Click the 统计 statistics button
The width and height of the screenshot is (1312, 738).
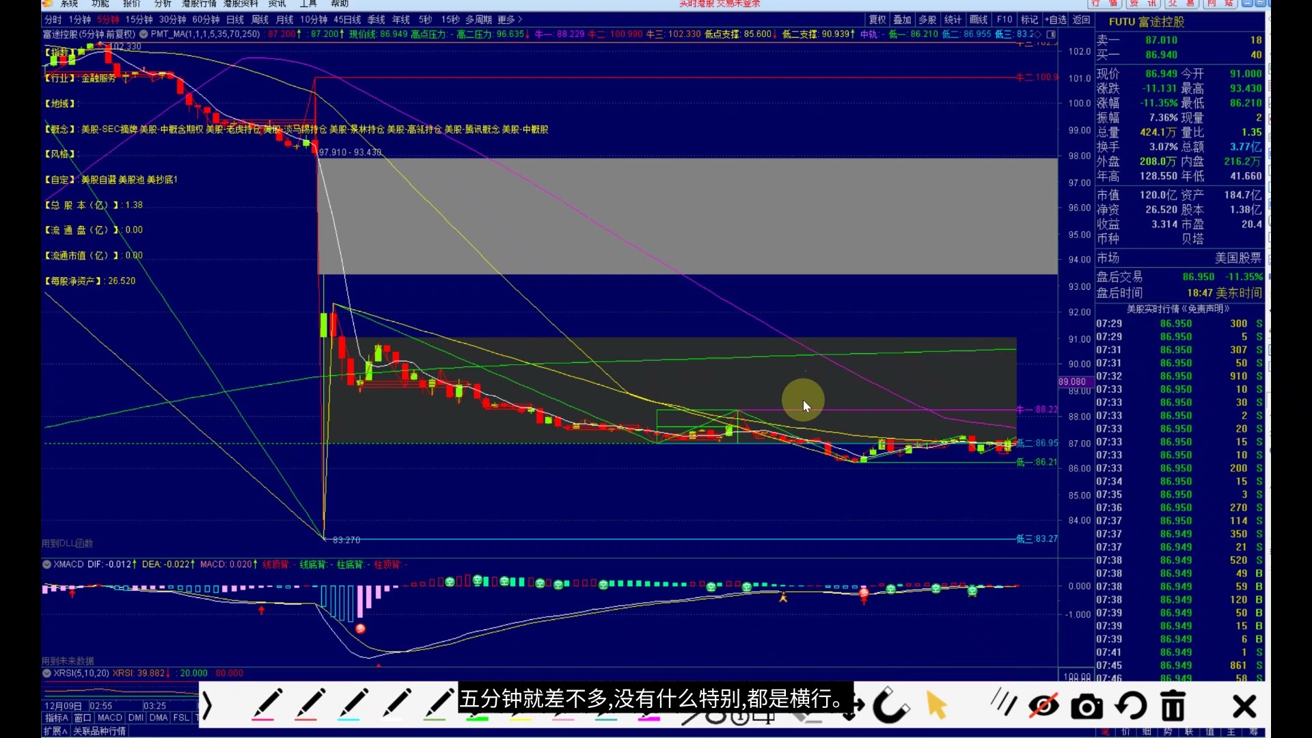(x=953, y=20)
